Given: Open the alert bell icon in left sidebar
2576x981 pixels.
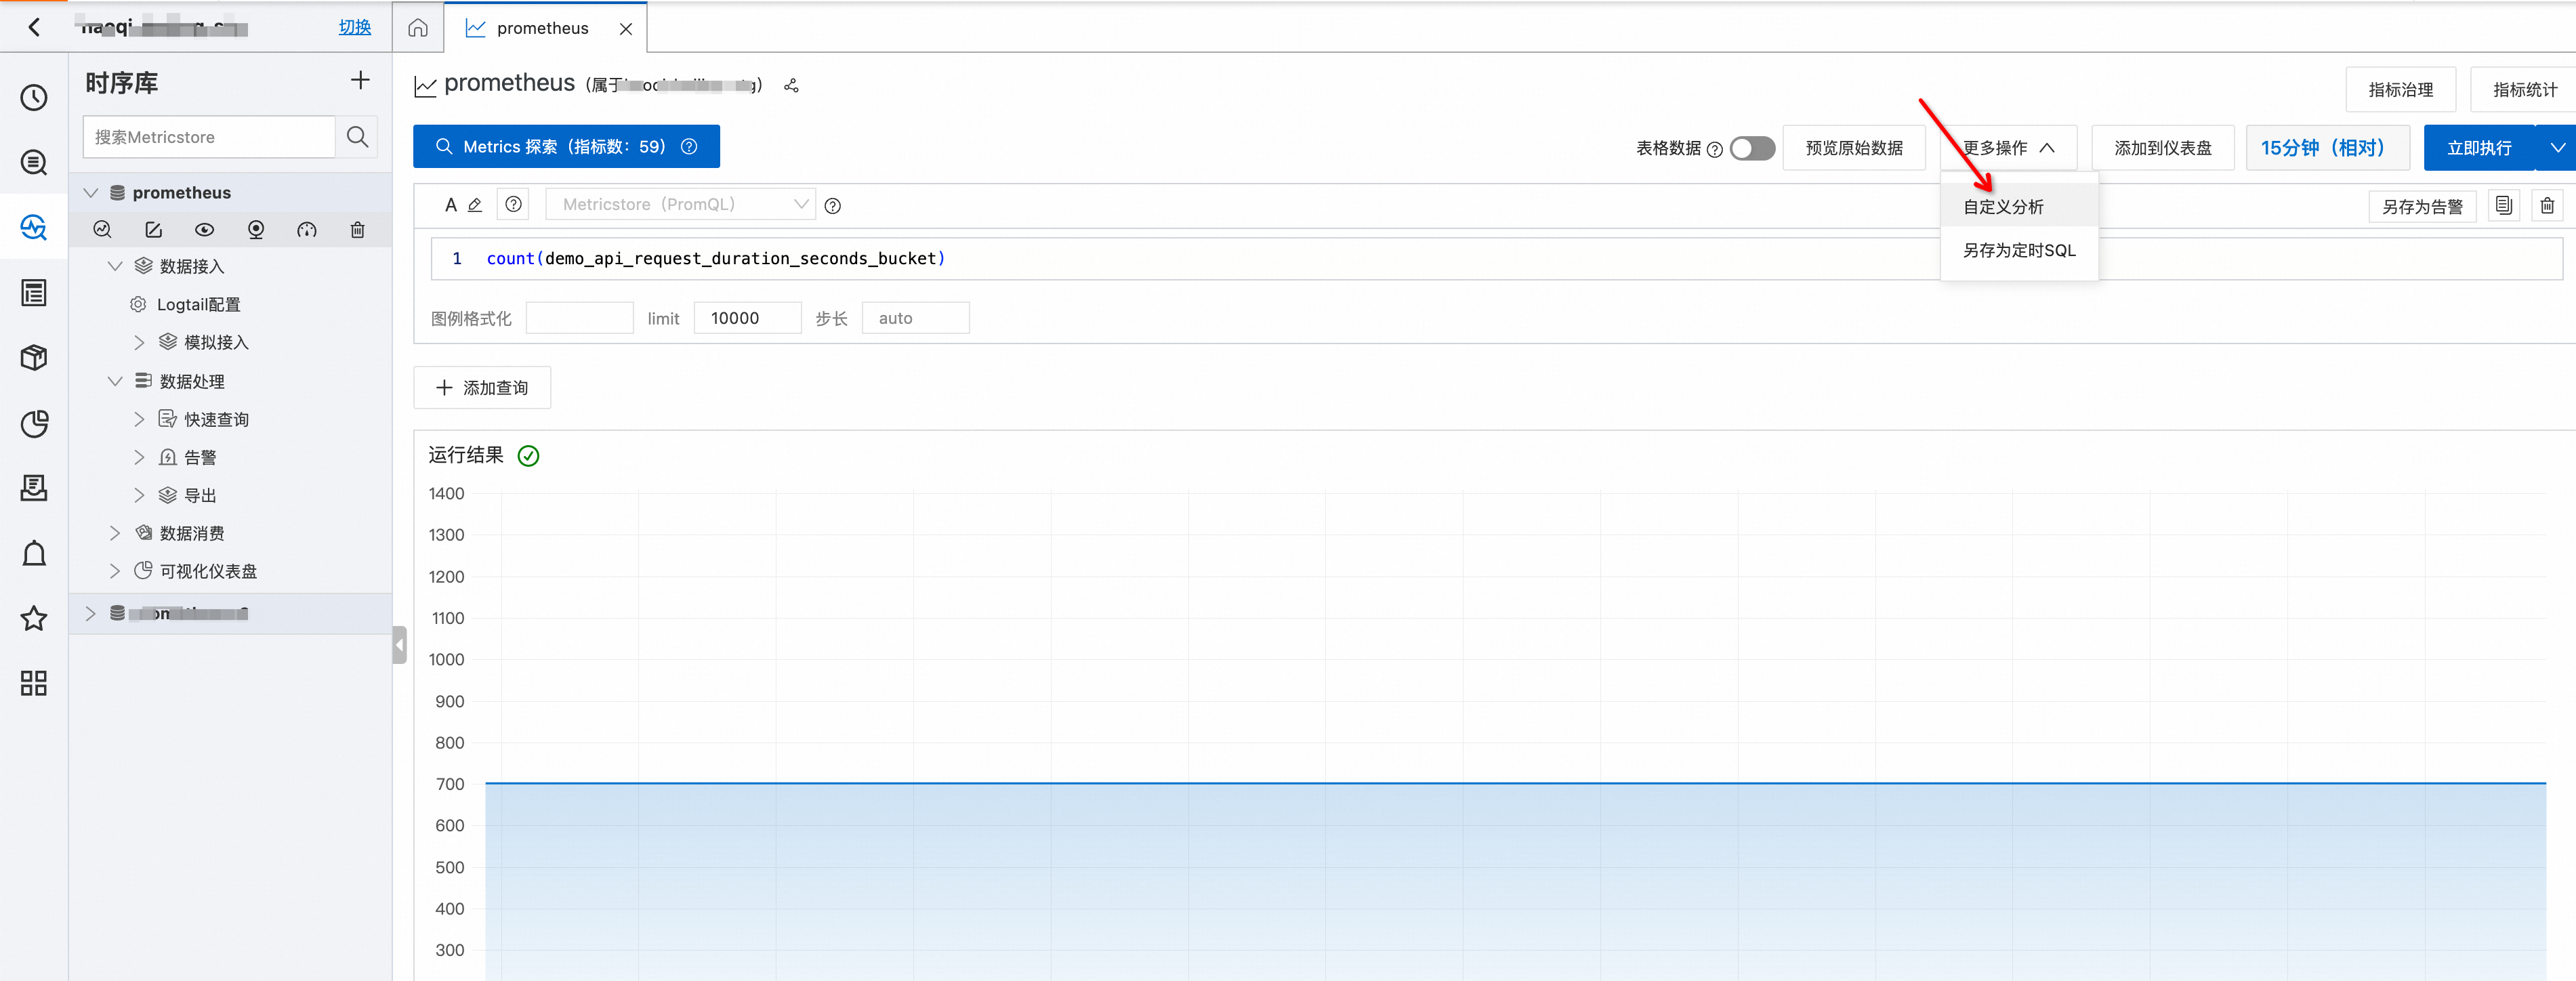Looking at the screenshot, I should point(34,553).
